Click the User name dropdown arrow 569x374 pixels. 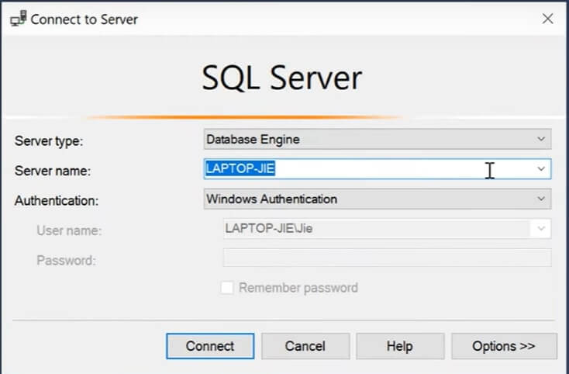[541, 229]
